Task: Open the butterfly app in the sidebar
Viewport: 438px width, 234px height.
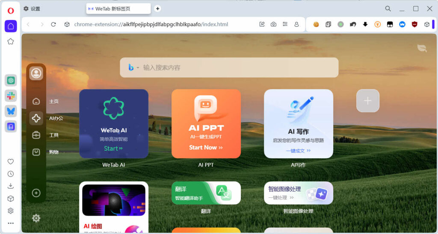Action: coord(11,111)
